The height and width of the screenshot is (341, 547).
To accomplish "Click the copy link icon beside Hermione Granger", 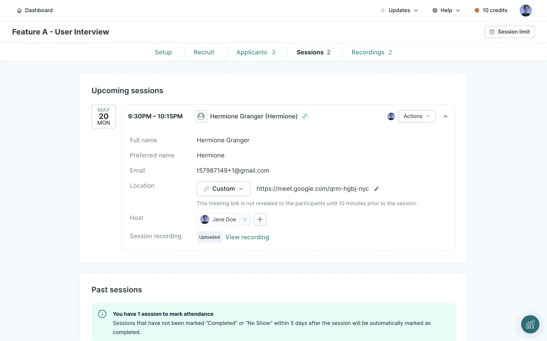I will pos(305,116).
